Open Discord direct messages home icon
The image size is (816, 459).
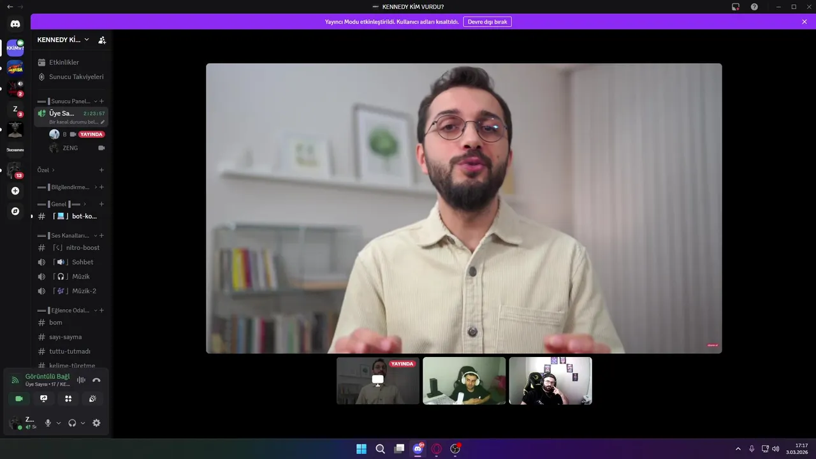coord(15,24)
